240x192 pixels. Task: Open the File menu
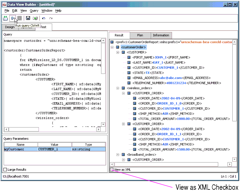(x=7, y=10)
